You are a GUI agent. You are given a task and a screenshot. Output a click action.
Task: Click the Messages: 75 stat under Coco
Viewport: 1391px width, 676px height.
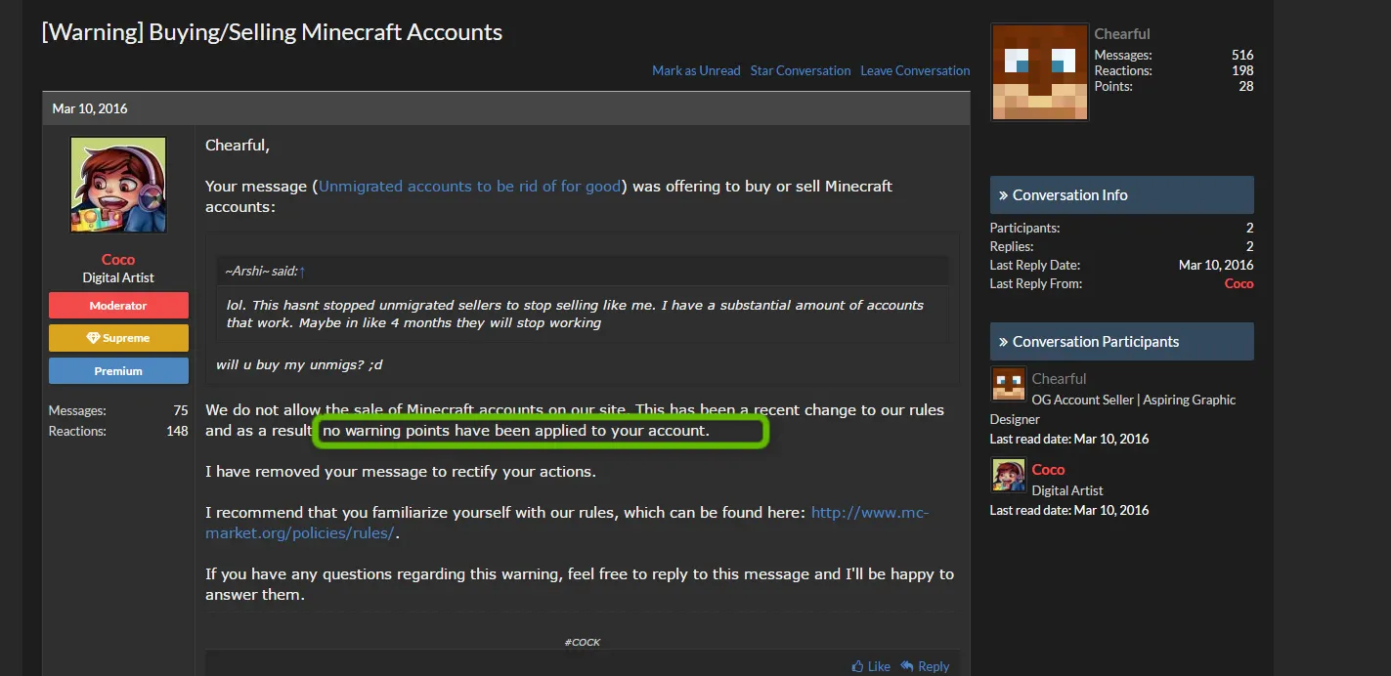[118, 410]
